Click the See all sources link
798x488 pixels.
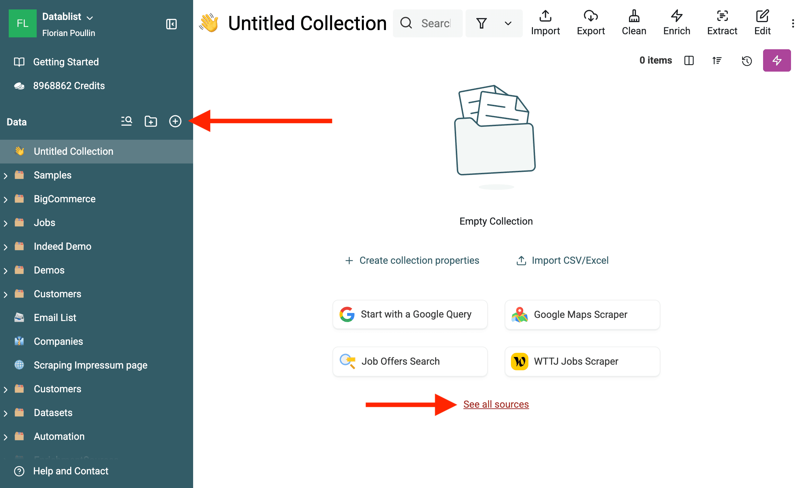click(x=496, y=404)
